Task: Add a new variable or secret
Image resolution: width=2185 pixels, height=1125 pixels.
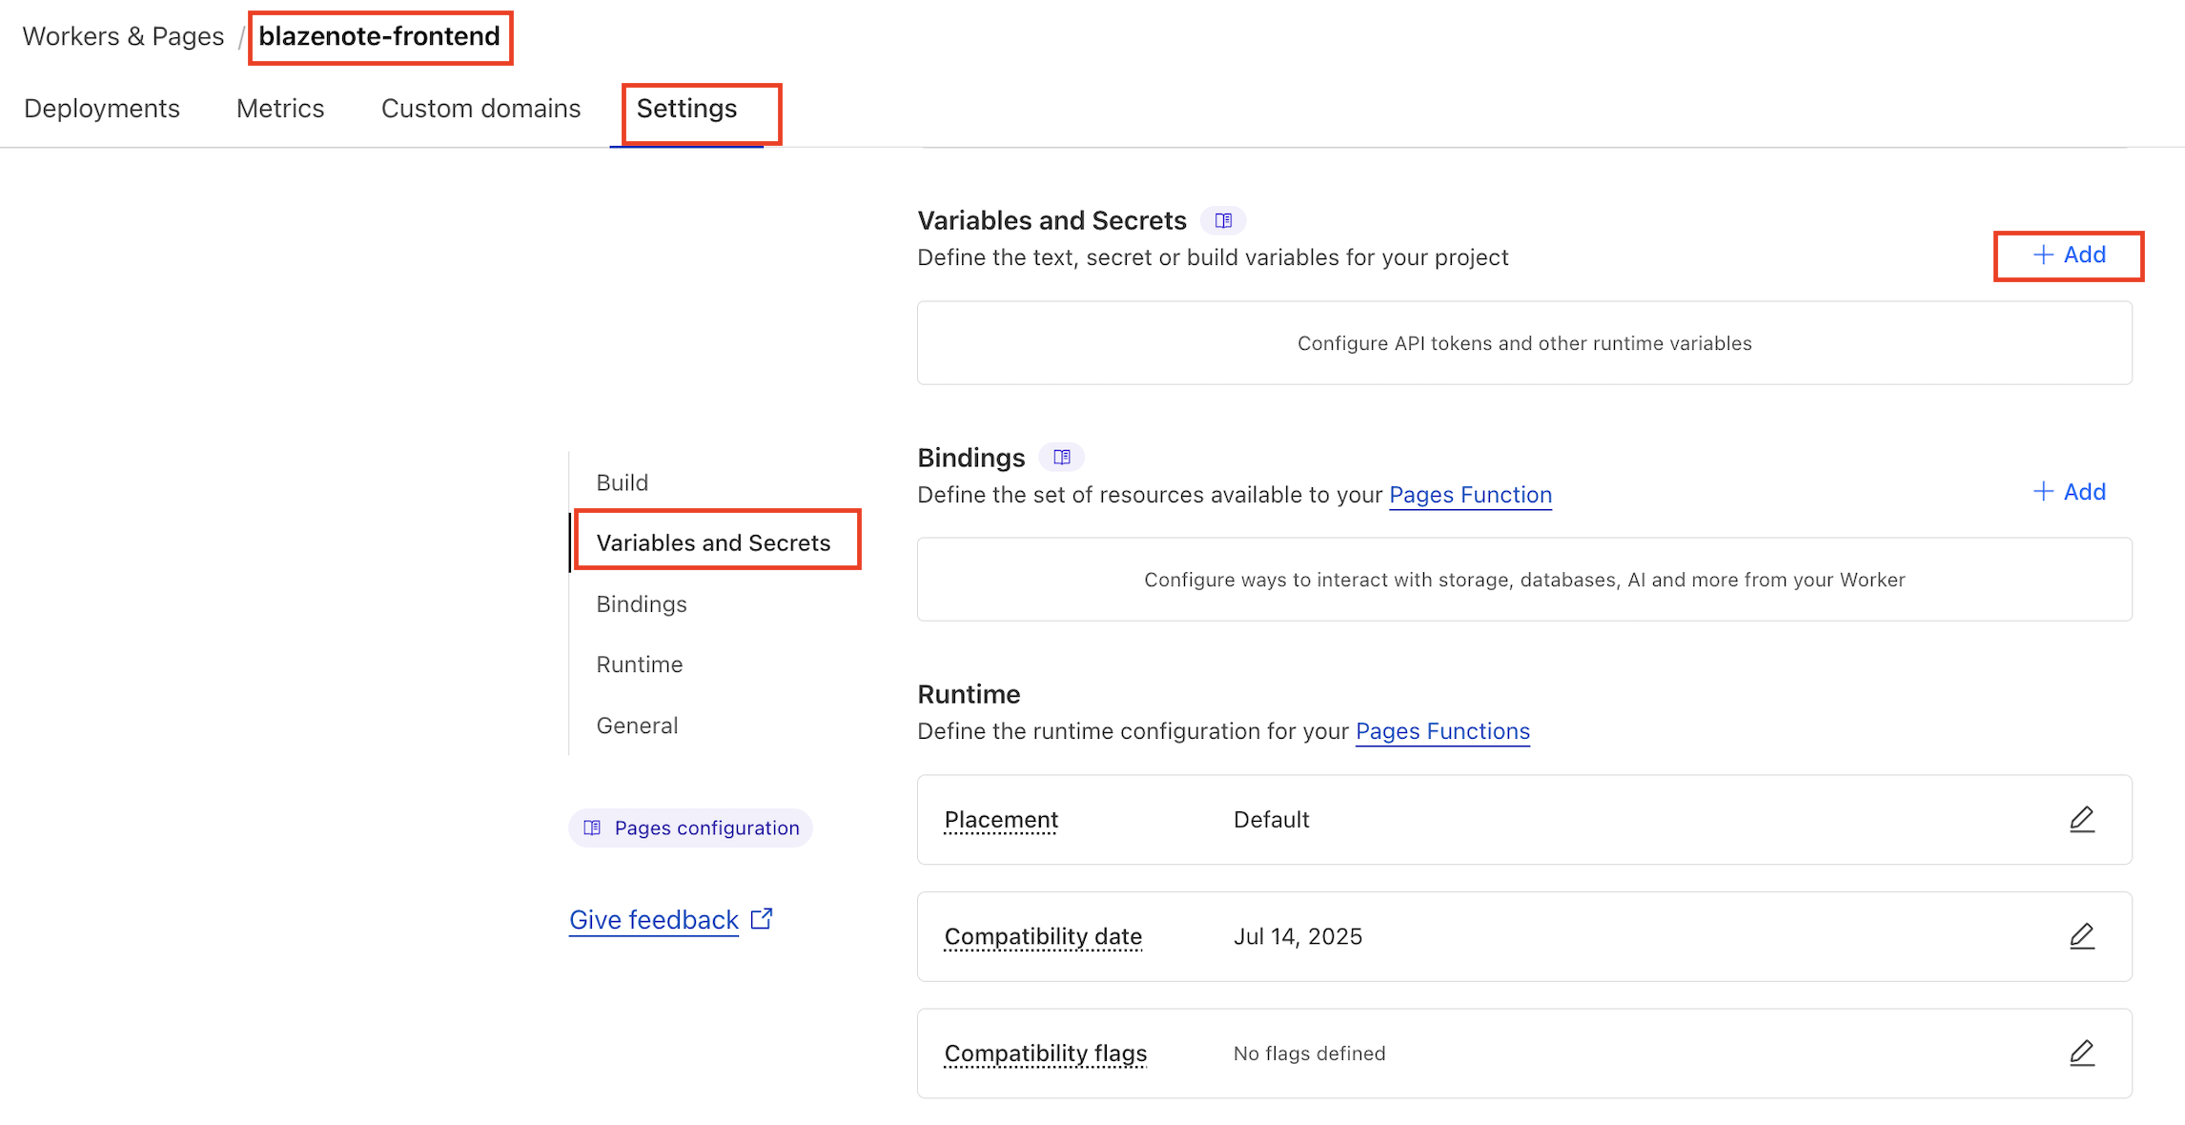Action: point(2069,256)
